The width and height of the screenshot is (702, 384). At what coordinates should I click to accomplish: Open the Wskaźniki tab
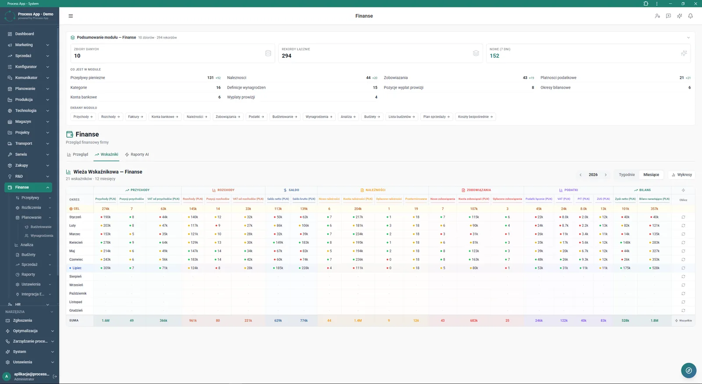click(x=107, y=154)
